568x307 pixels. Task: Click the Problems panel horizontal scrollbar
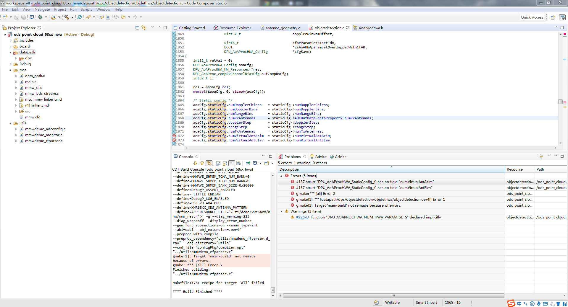coord(393,295)
